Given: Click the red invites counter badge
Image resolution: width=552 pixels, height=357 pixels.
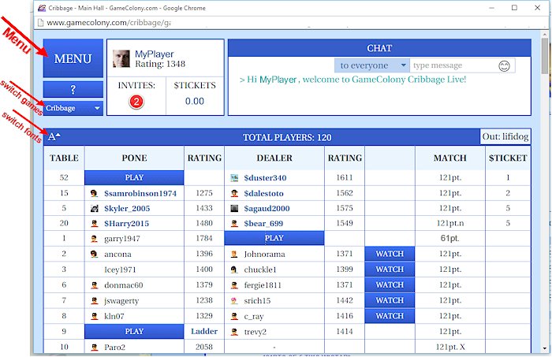Looking at the screenshot, I should (x=136, y=102).
